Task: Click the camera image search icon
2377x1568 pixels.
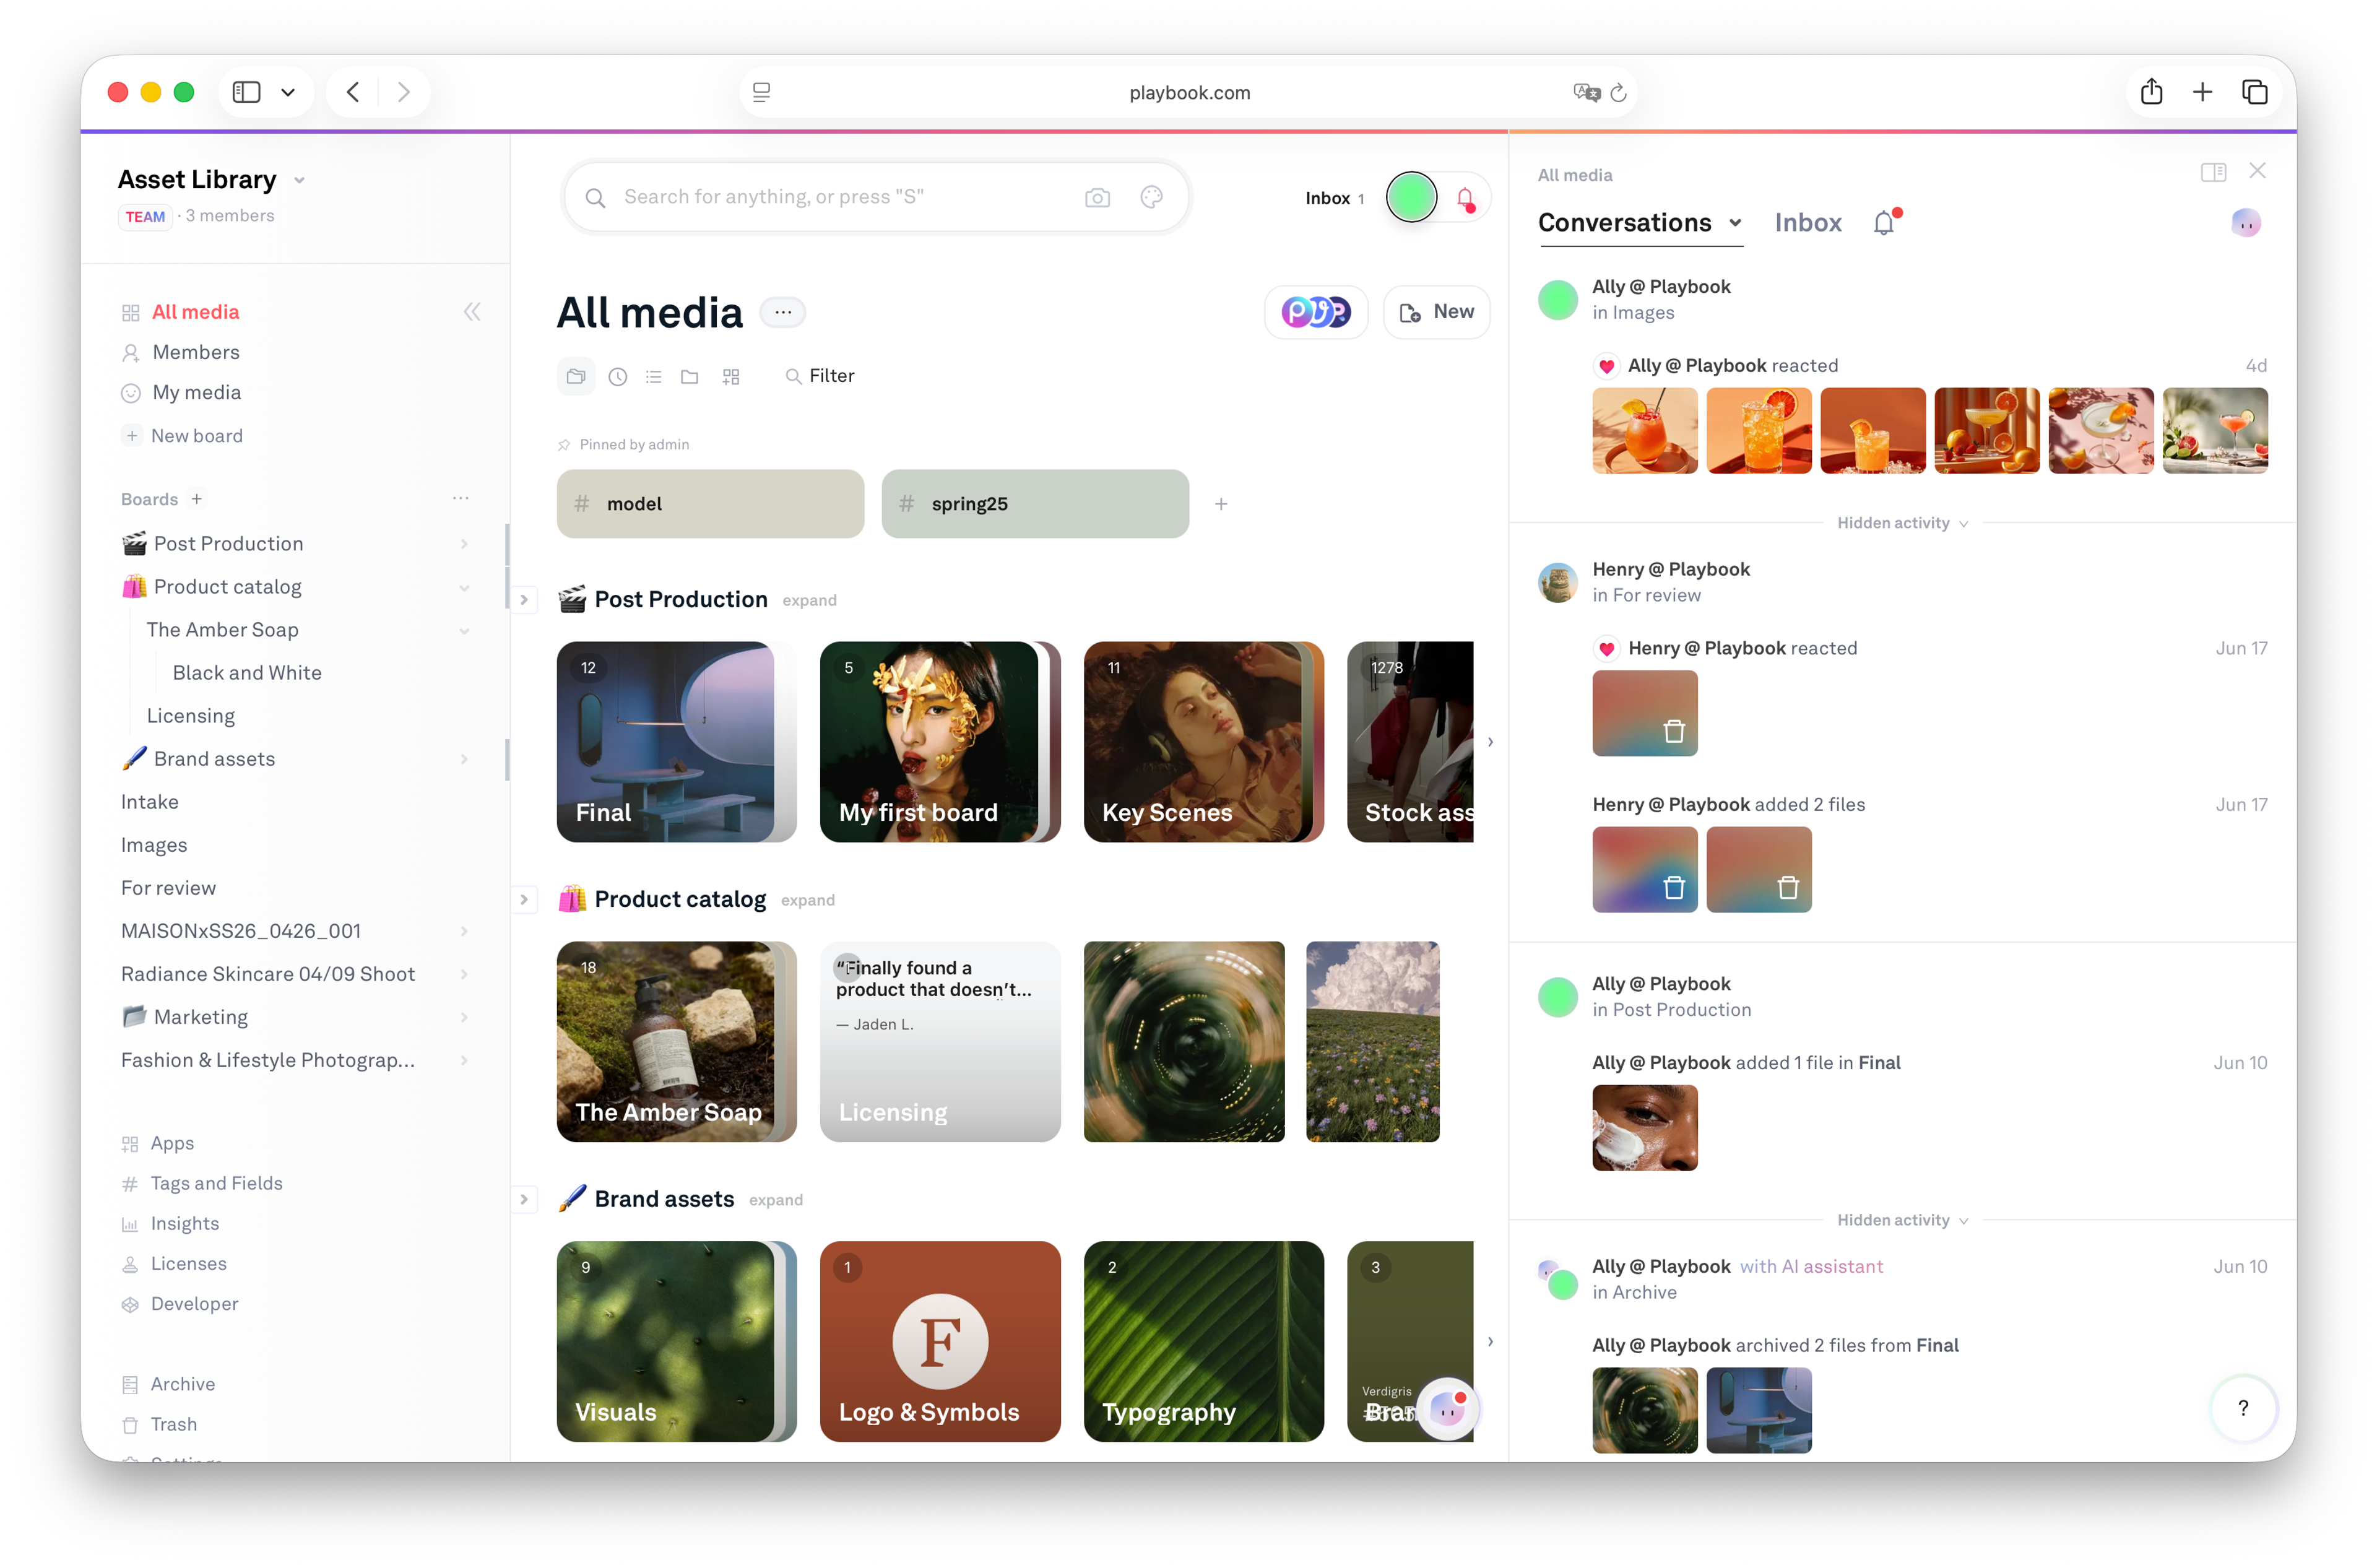Action: click(1097, 197)
